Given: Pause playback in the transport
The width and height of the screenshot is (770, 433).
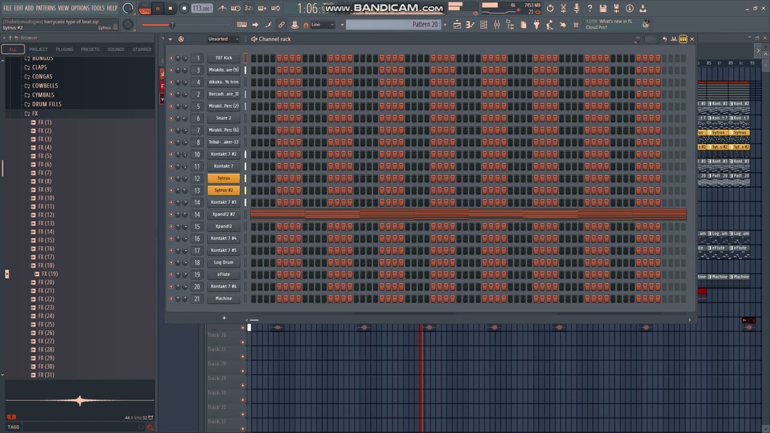Looking at the screenshot, I should tap(158, 8).
